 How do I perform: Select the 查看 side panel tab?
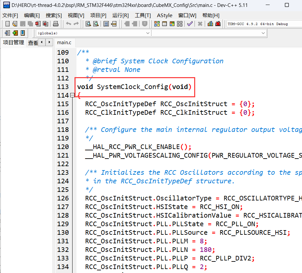[33, 43]
